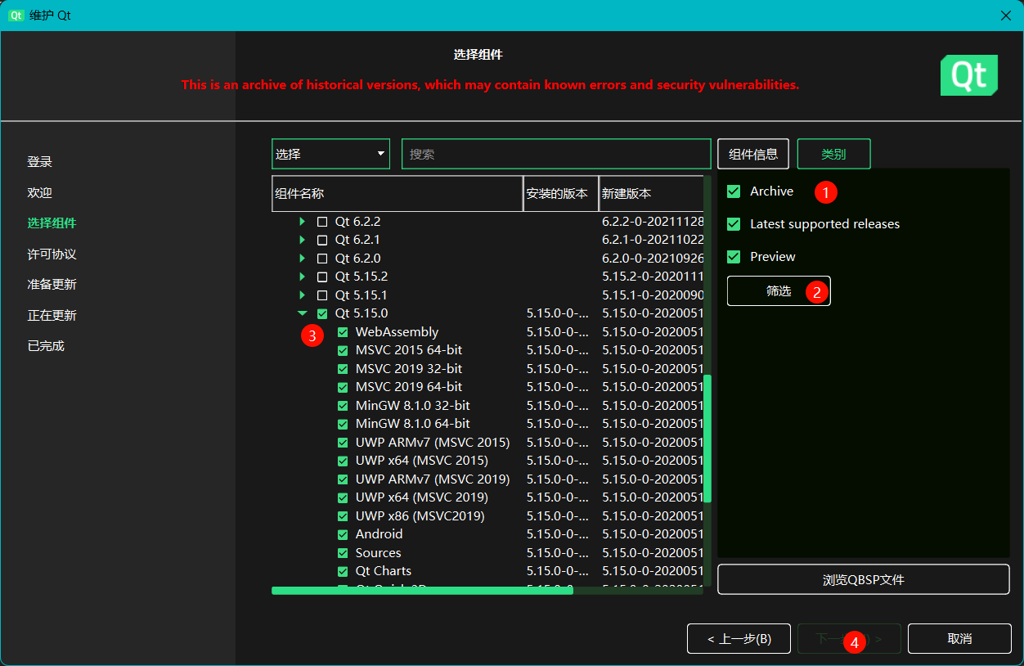Screen dimensions: 1024x666
Task: Select the 准备更新 step in the sidebar
Action: point(52,285)
